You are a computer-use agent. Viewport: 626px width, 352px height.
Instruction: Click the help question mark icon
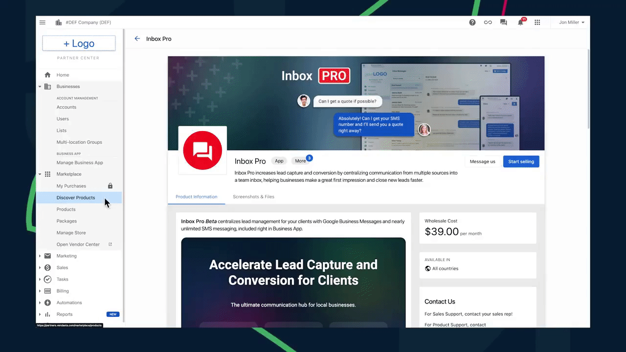click(472, 22)
